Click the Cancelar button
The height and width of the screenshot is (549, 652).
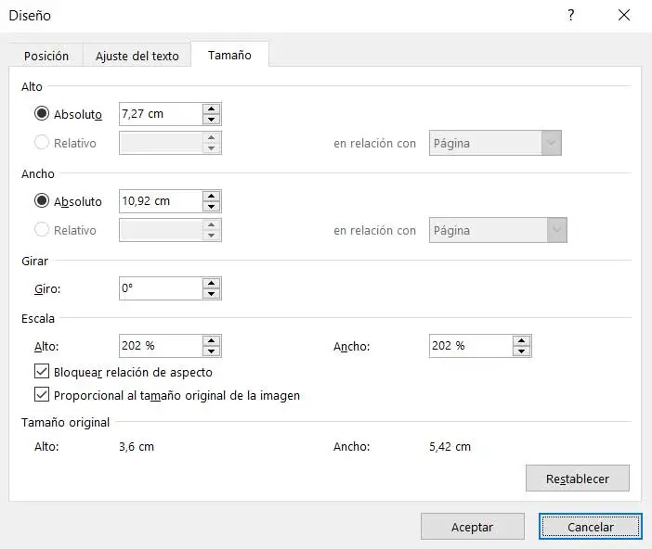[590, 527]
